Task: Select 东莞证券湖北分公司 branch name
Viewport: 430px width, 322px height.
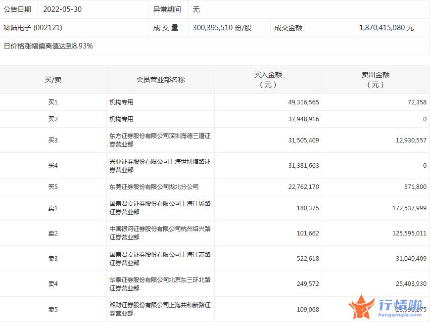Action: tap(154, 187)
